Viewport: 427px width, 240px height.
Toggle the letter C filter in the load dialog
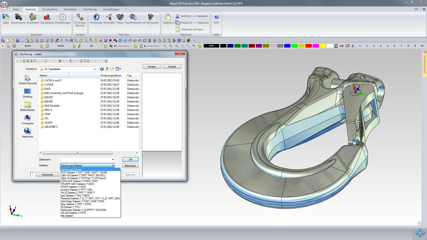(25, 61)
